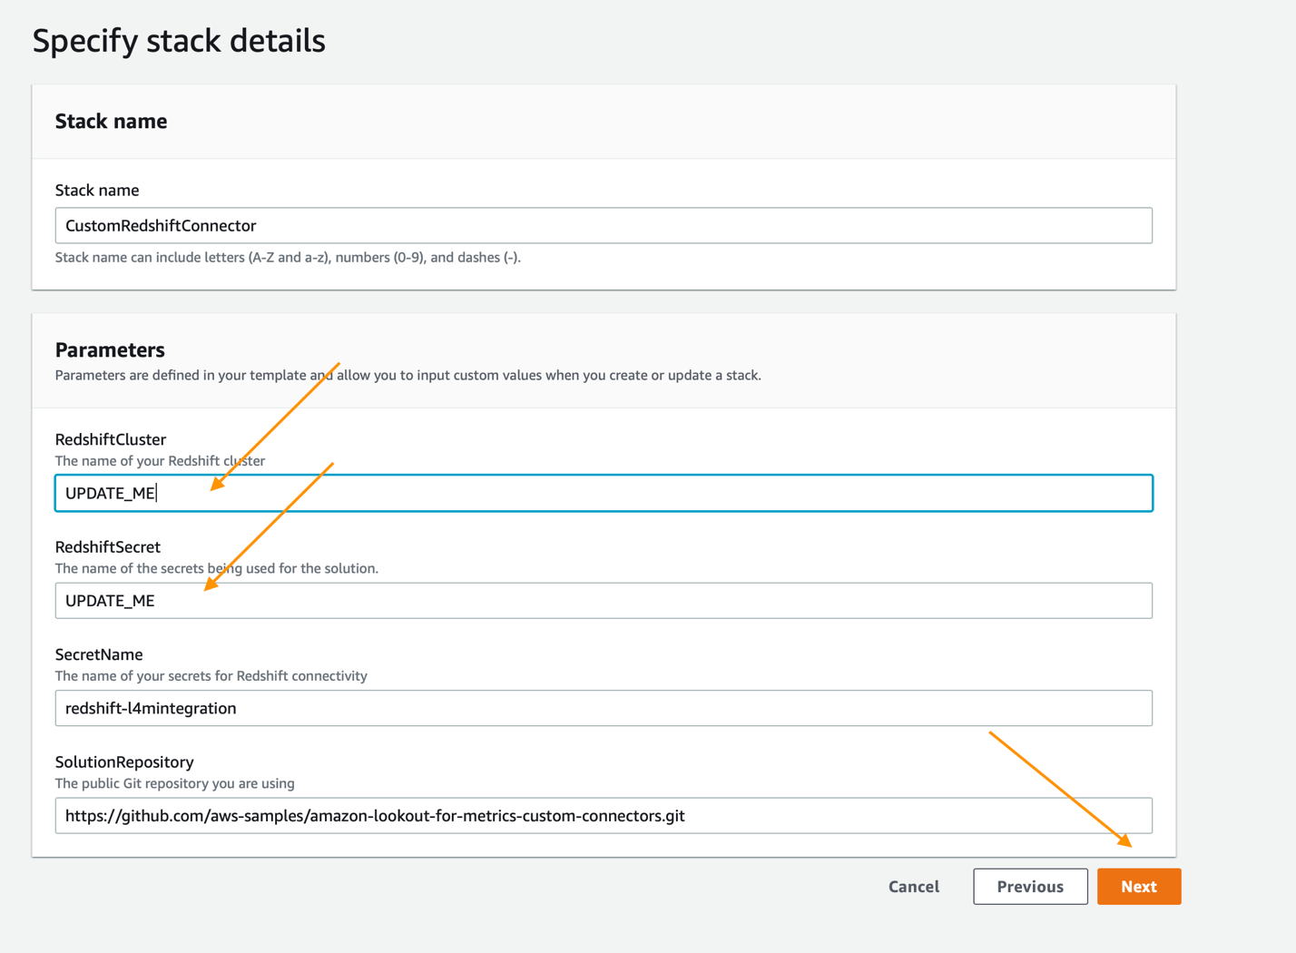Select the SolutionRepository URL field
Image resolution: width=1296 pixels, height=953 pixels.
(x=604, y=815)
